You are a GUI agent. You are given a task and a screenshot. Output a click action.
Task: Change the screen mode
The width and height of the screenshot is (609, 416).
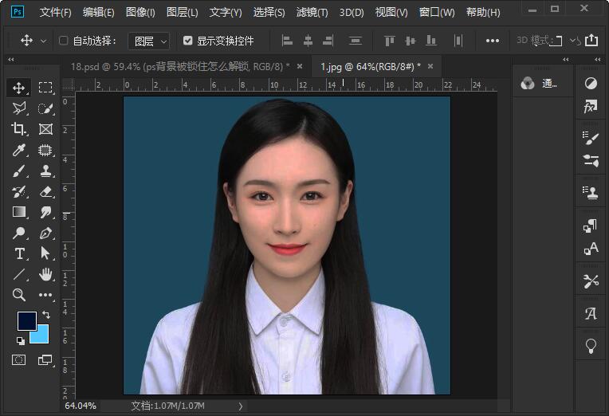45,360
